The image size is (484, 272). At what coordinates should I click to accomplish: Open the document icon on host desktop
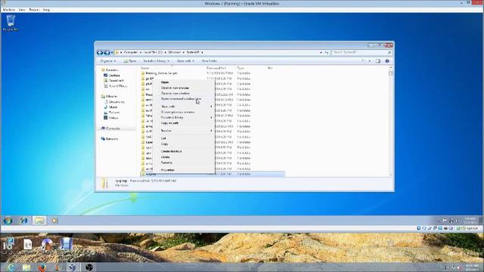28,244
